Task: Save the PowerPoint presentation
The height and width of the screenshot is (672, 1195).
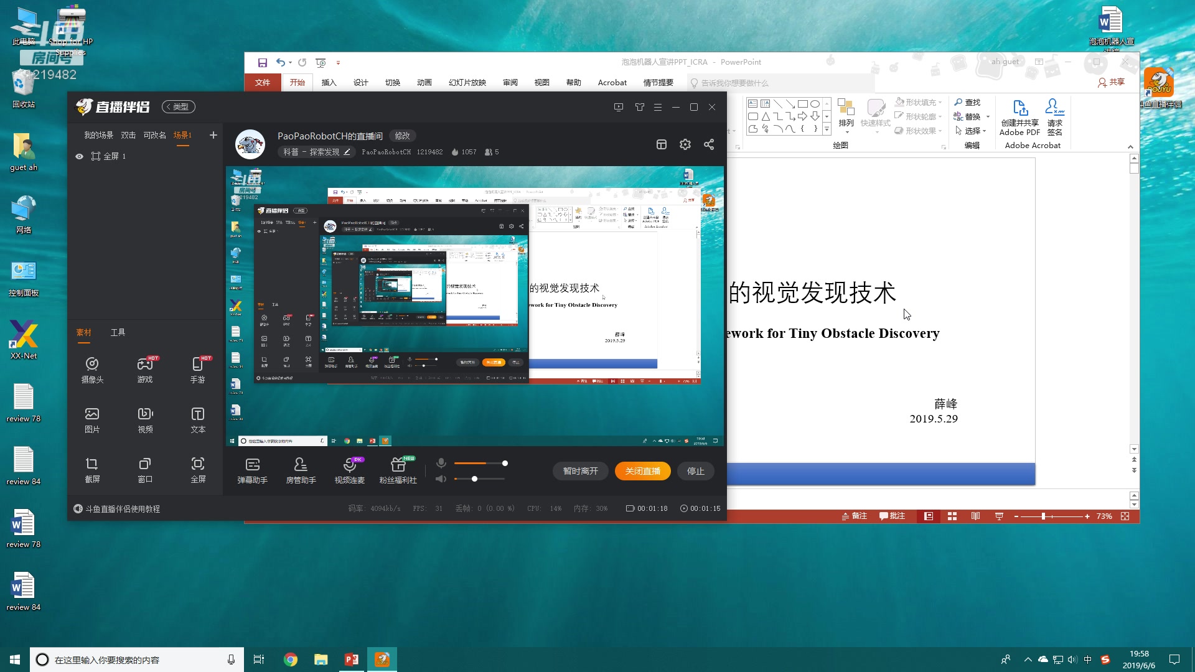Action: click(263, 62)
